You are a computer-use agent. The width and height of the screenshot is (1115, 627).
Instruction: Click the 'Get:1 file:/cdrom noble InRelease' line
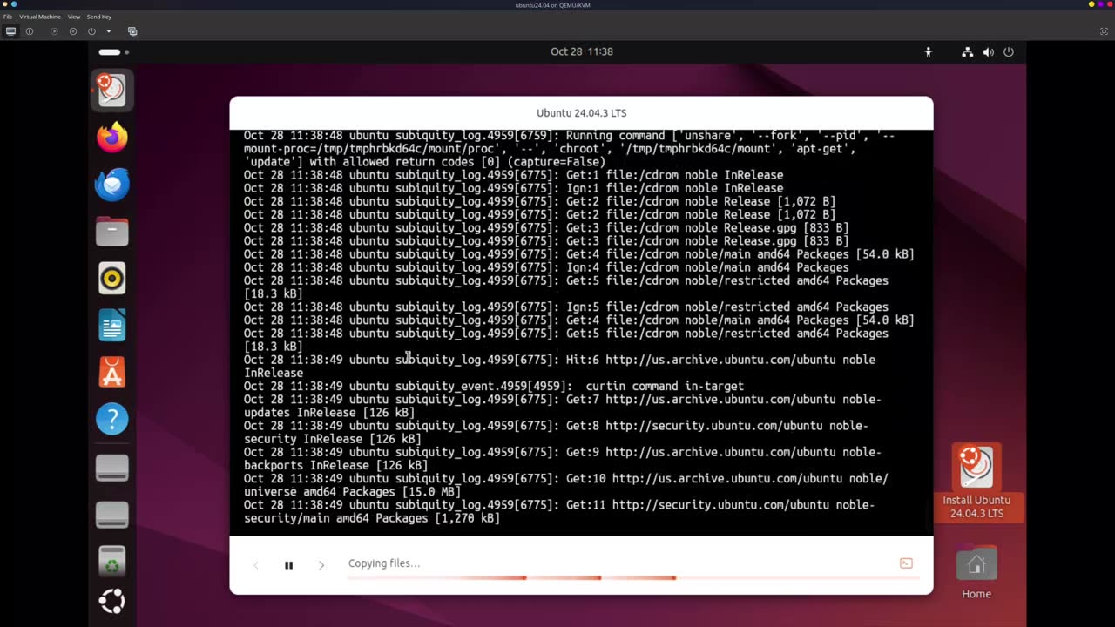(x=514, y=175)
